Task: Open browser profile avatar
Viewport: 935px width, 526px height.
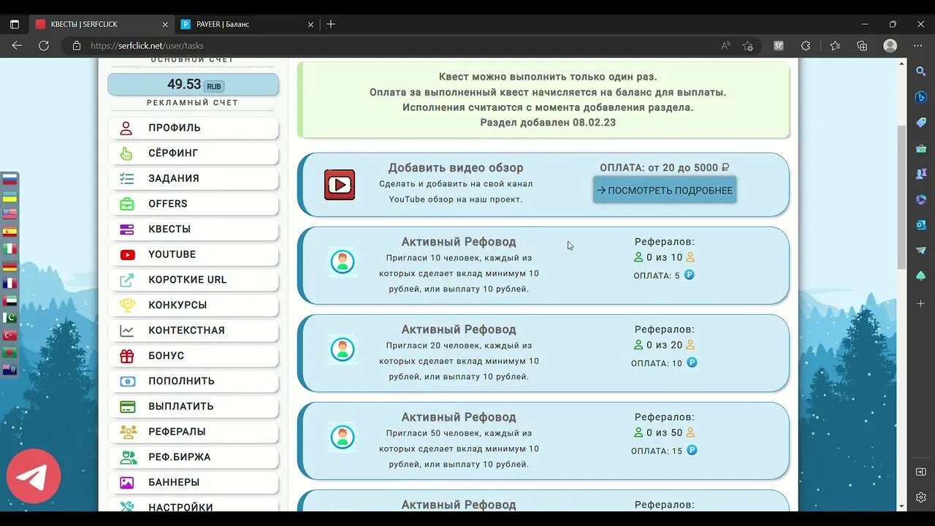Action: pyautogui.click(x=890, y=45)
